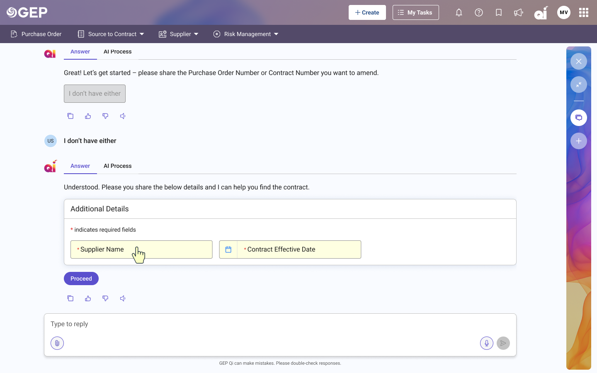Viewport: 597px width, 373px height.
Task: Click the GEP logo
Action: click(x=27, y=12)
